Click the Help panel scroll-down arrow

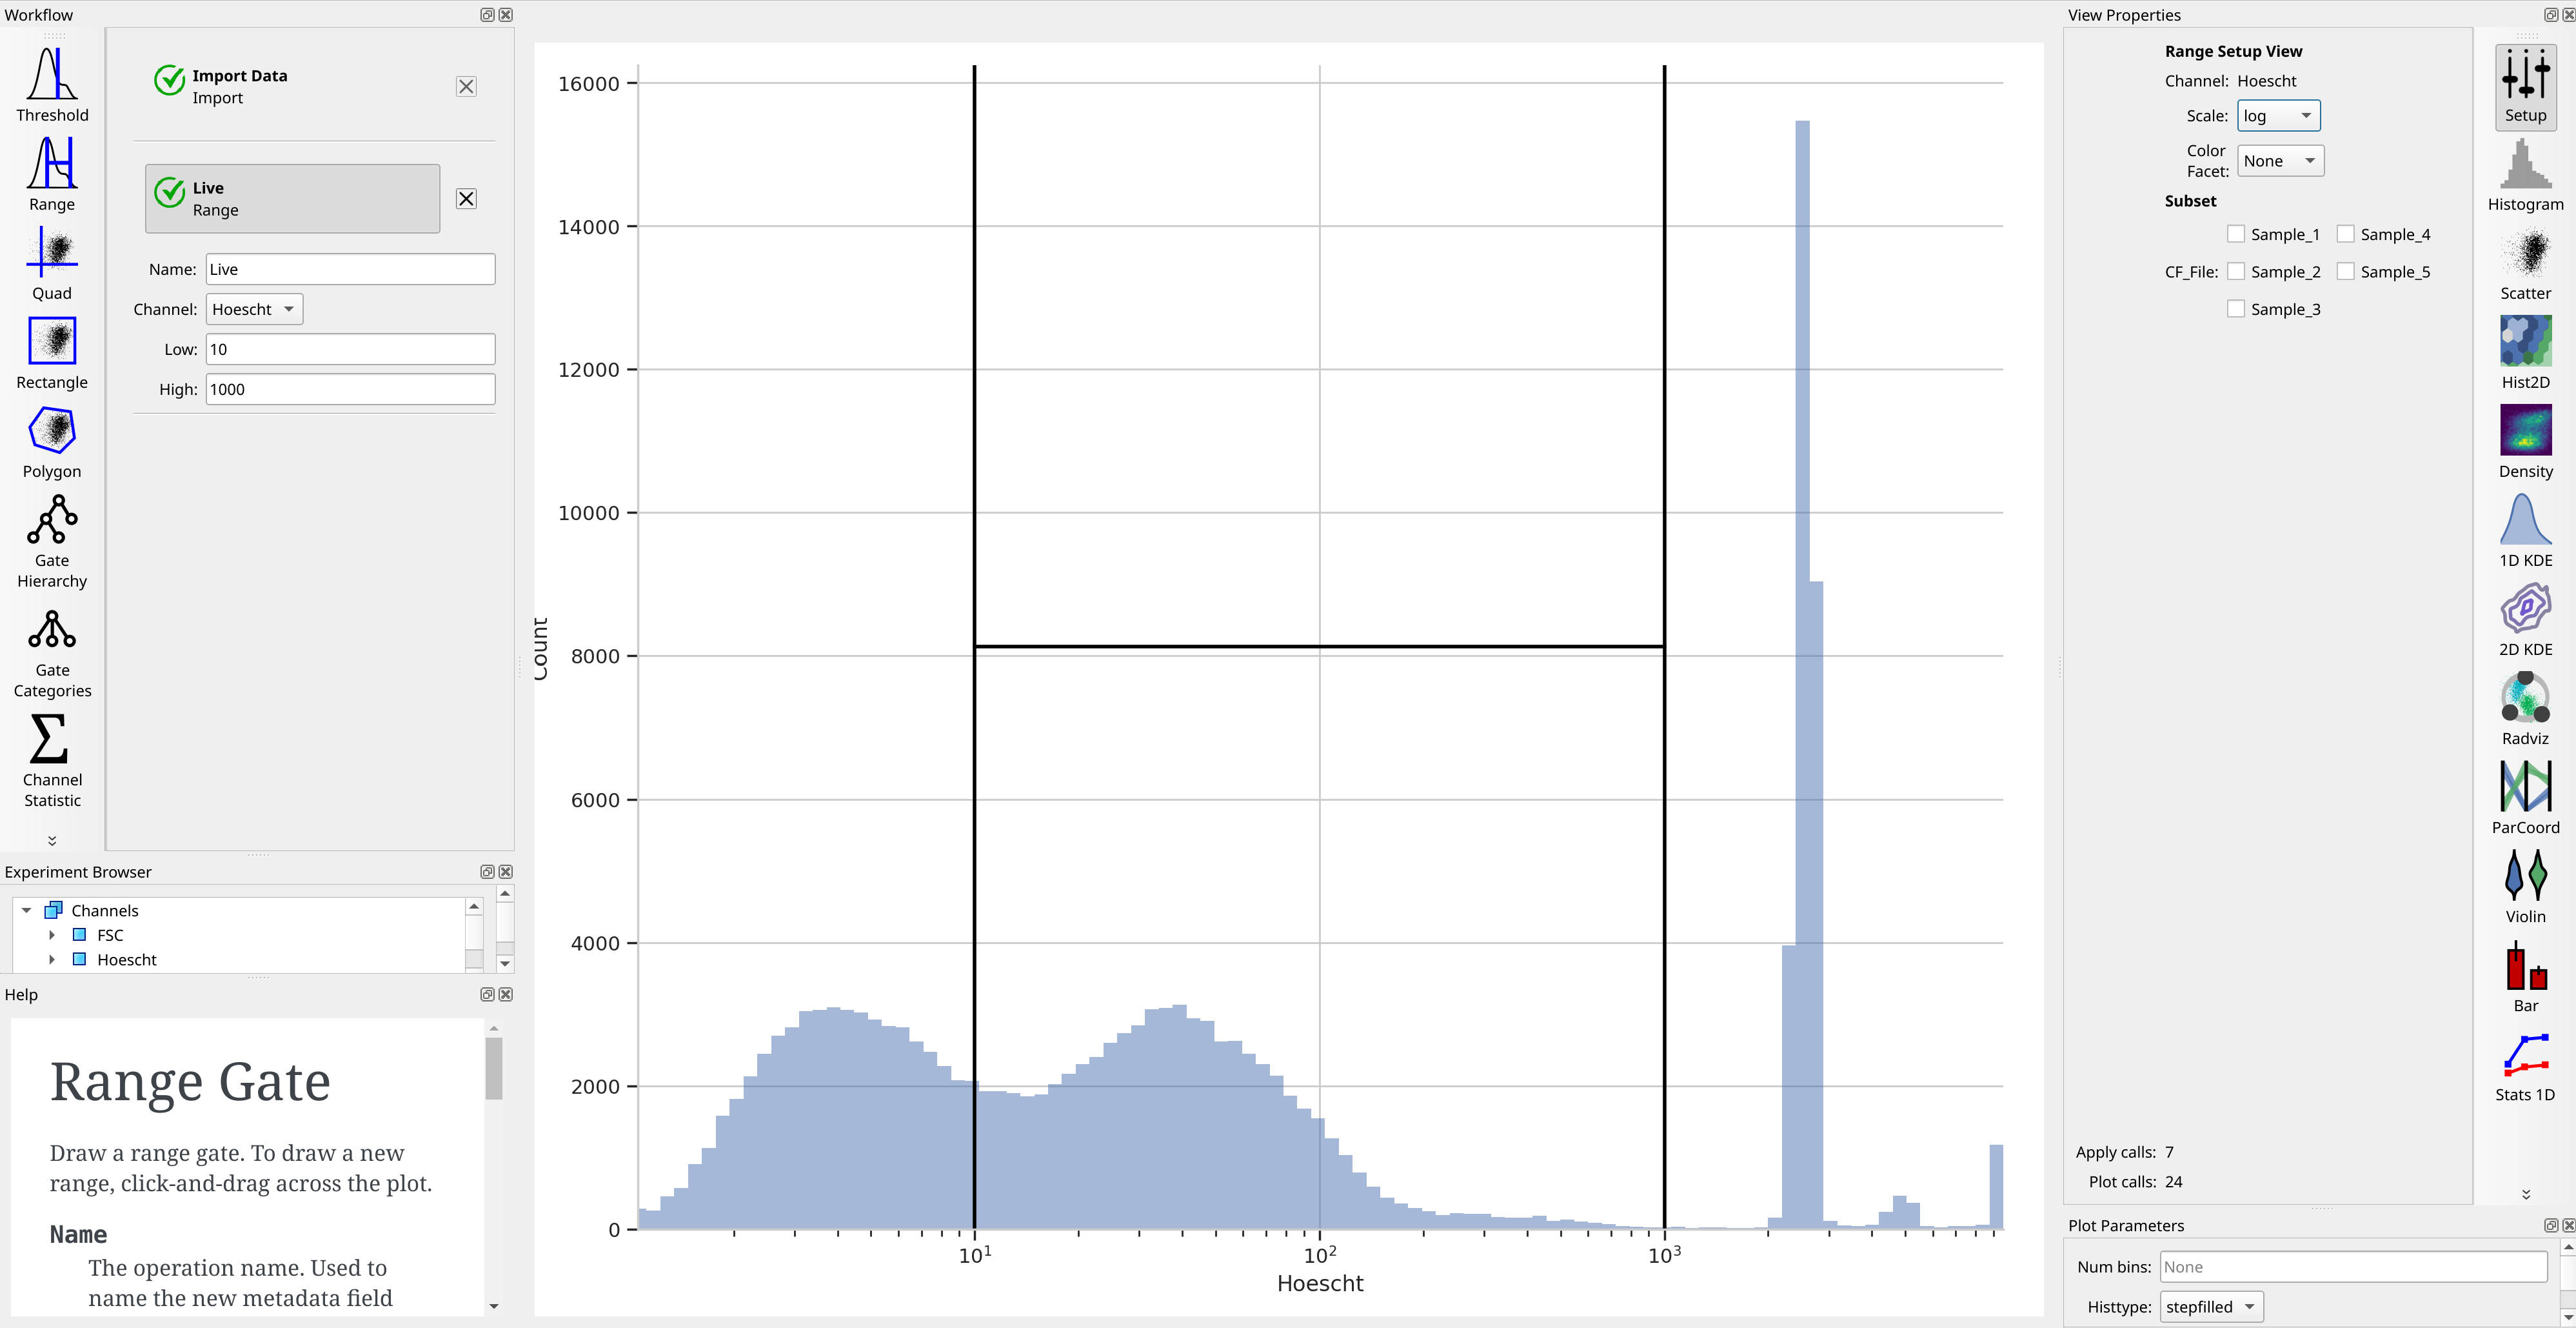pos(494,1306)
